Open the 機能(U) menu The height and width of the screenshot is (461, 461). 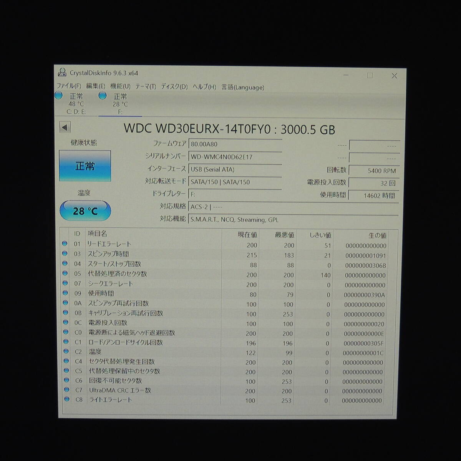[x=120, y=86]
